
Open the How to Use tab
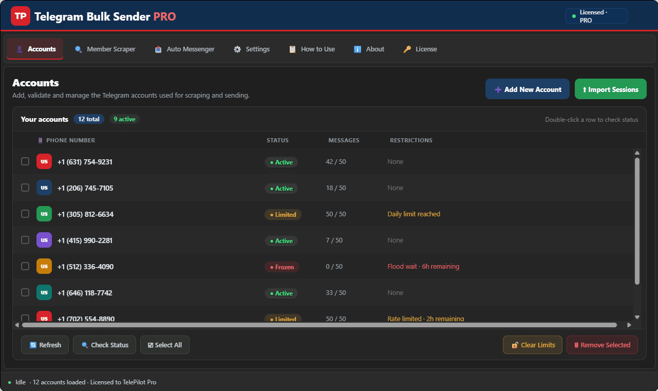click(312, 49)
